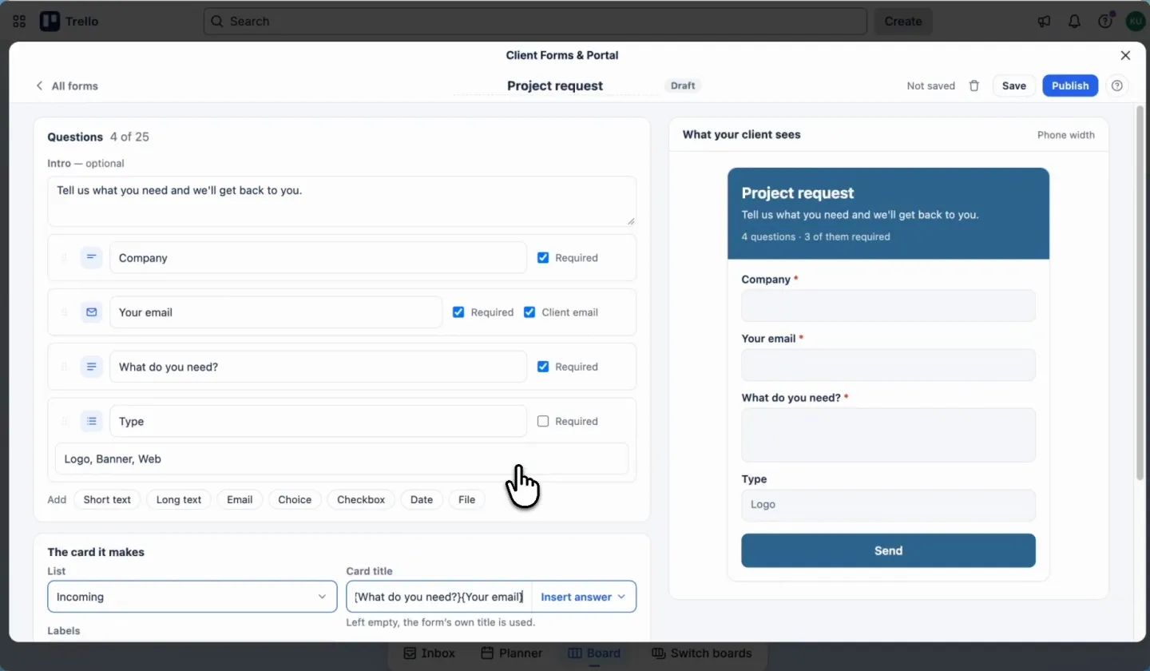
Task: Uncheck Required for the Company question
Action: point(543,258)
